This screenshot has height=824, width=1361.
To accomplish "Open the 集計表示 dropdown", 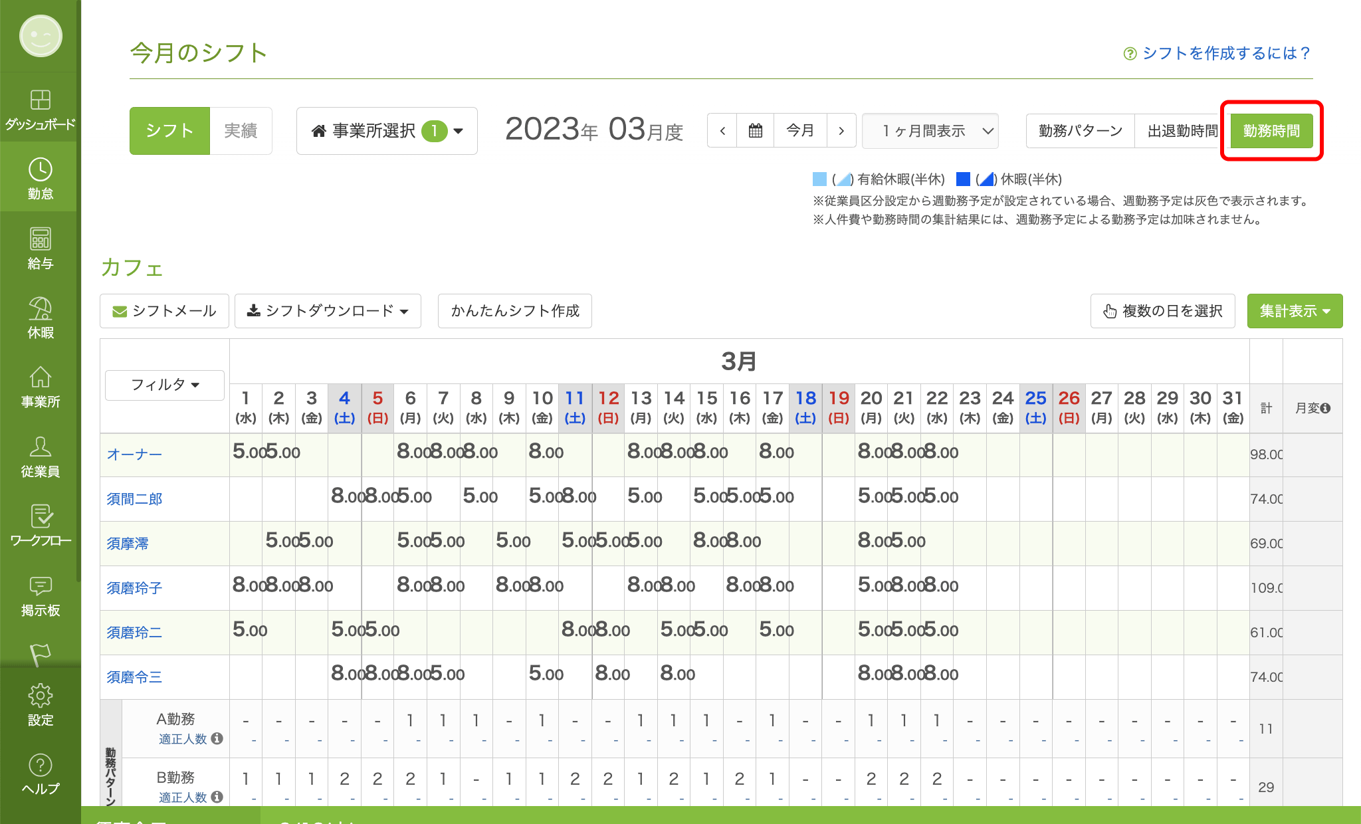I will tap(1295, 311).
